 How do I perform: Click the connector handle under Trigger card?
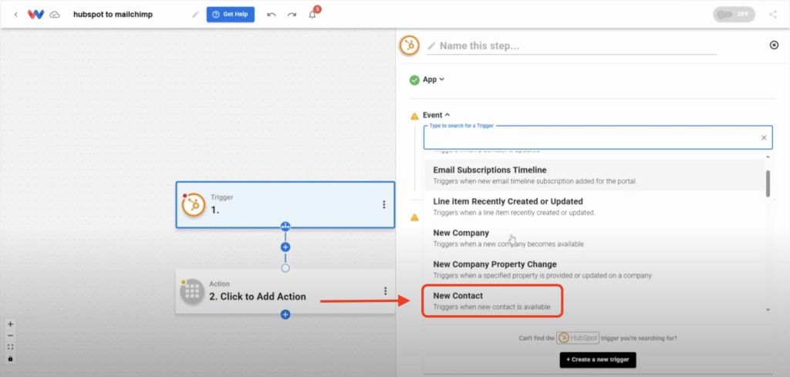[x=285, y=227]
